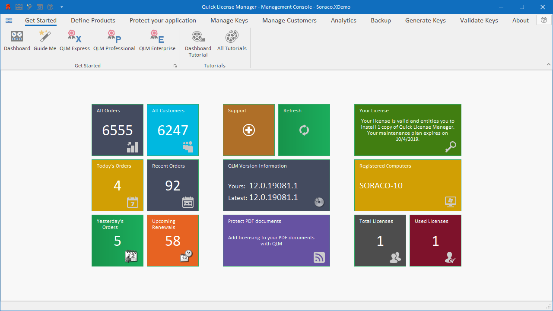Open the Protect PDF documents tile

click(276, 241)
